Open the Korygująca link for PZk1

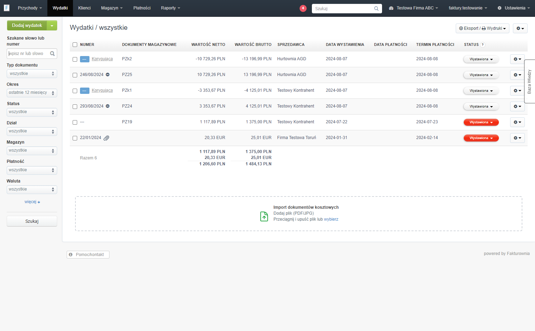coord(102,90)
